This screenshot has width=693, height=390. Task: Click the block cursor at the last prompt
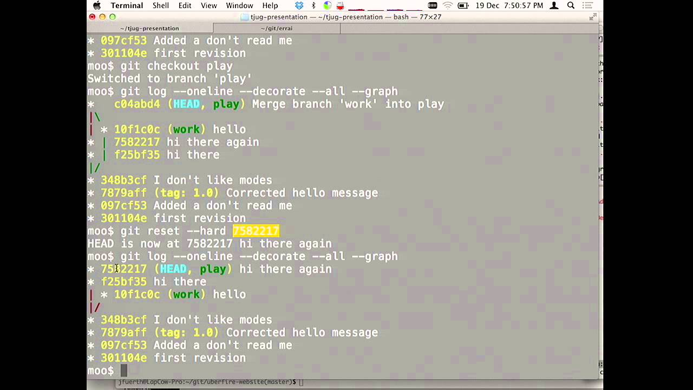pyautogui.click(x=123, y=371)
